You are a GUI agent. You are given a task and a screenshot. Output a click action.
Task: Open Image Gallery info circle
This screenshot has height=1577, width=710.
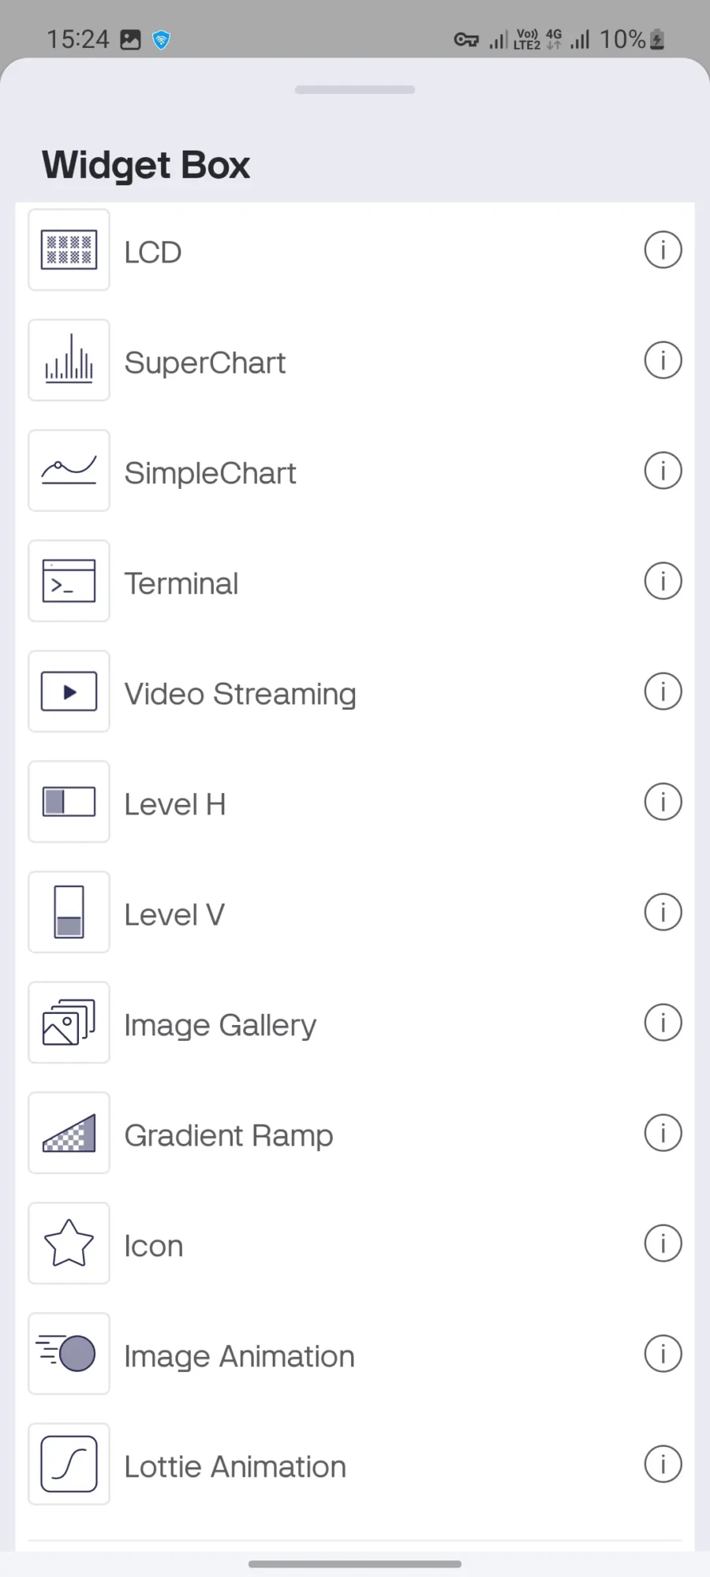663,1023
